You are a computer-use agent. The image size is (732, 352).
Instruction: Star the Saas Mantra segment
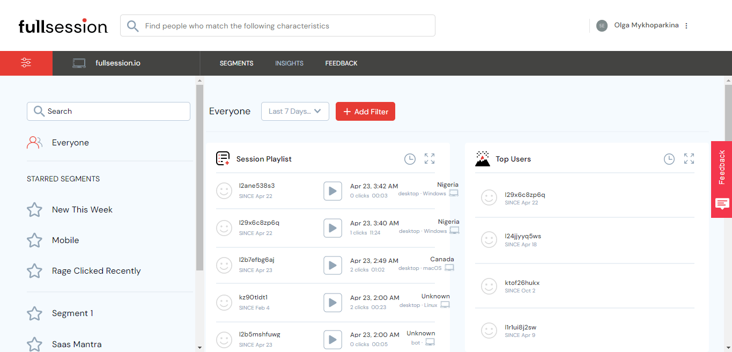coord(34,344)
